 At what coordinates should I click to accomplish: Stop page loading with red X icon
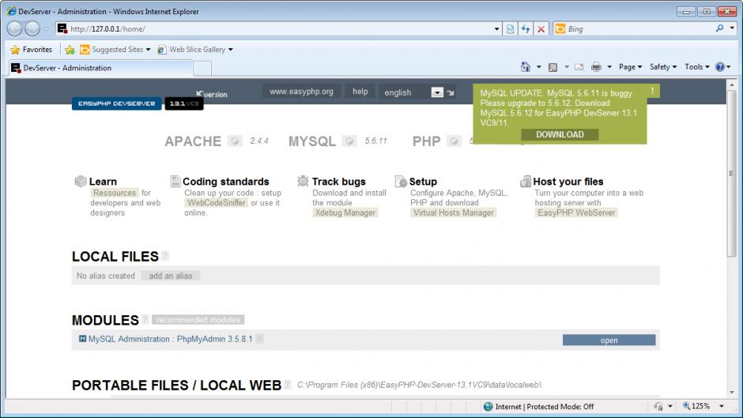(x=541, y=28)
